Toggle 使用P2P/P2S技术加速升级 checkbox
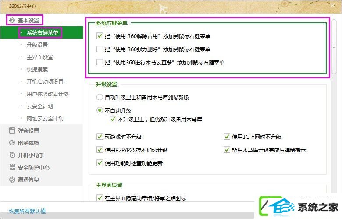This screenshot has height=219, width=342. tap(100, 150)
